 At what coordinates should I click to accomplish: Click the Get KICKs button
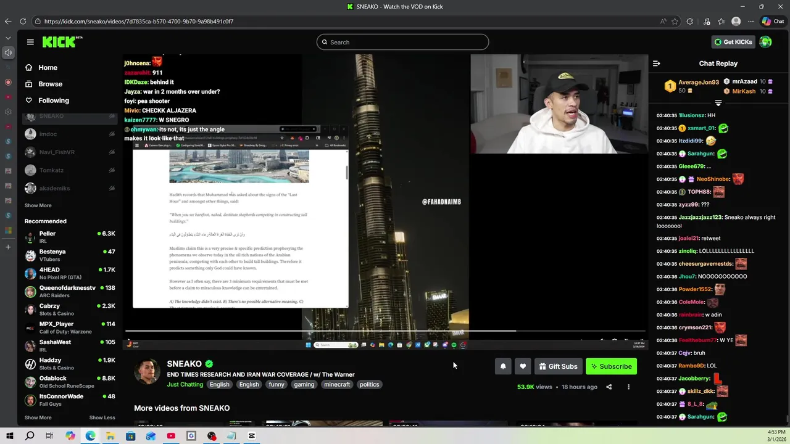tap(733, 42)
